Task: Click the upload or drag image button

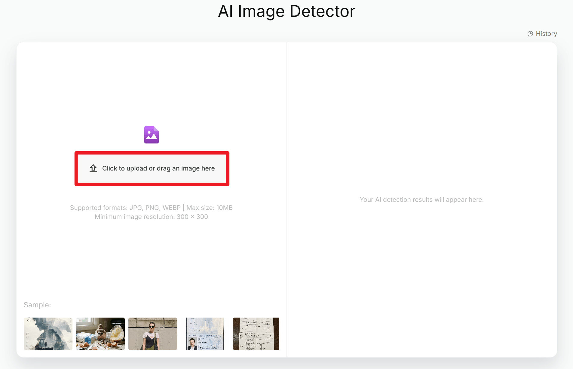Action: pyautogui.click(x=152, y=168)
